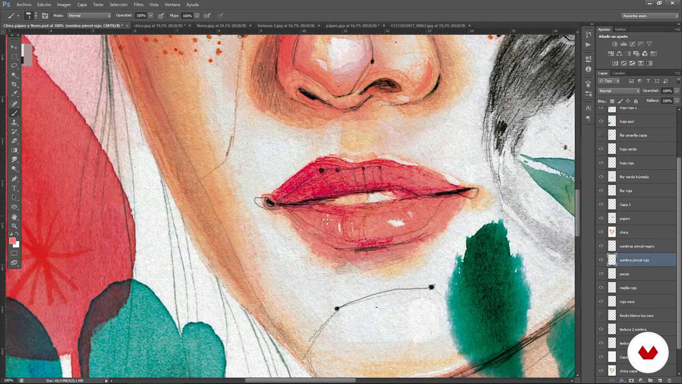Click the 'sombra pincel rojo' layer thumbnail
The height and width of the screenshot is (384, 682).
[x=612, y=260]
